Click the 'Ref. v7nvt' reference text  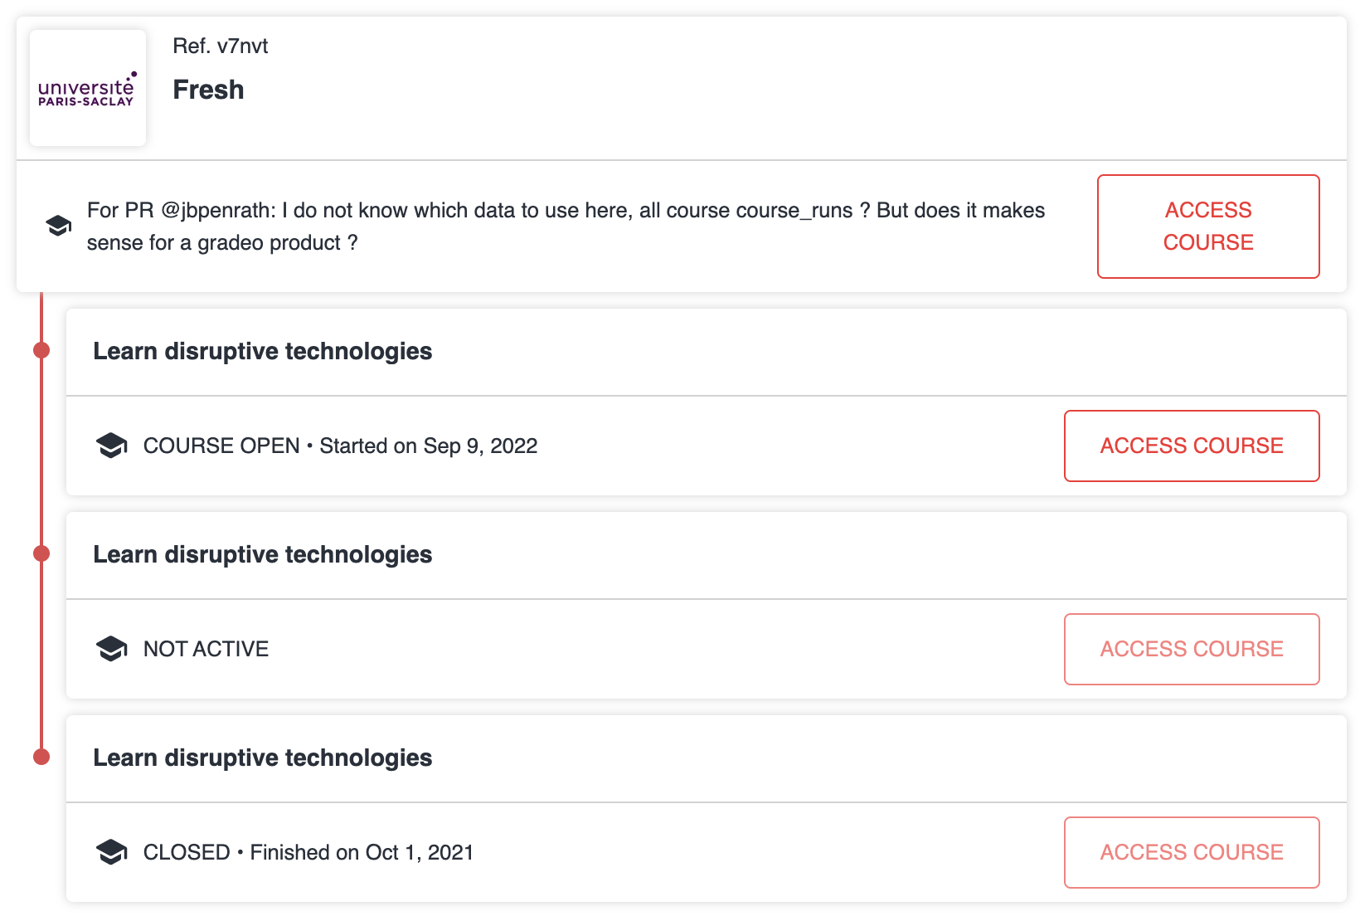tap(220, 46)
